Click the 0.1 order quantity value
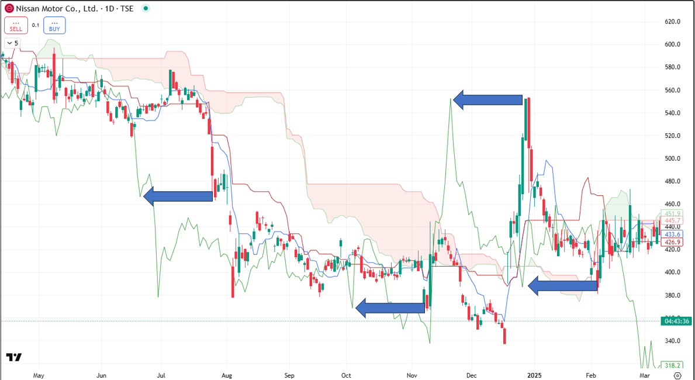 (x=36, y=25)
